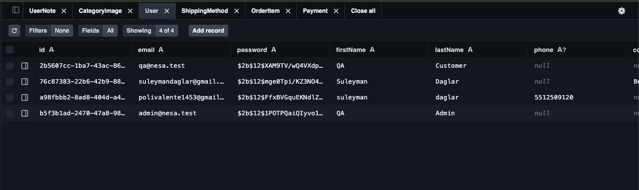Screen dimensions: 639x190
Task: Select the admin@nesa.test email cell
Action: 181,113
